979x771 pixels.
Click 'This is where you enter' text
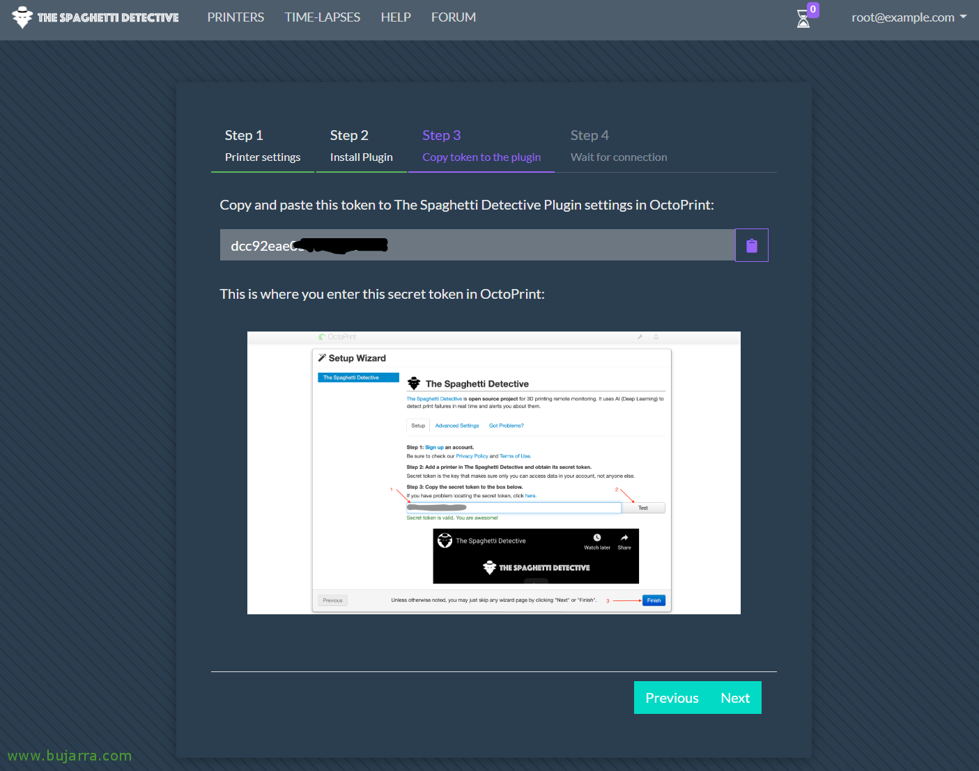coord(382,294)
